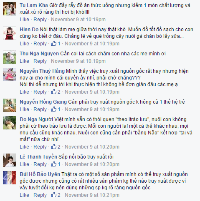Click thumbs-up icon on Bùi Hồ Bảo Uyên's comment

click(x=53, y=195)
